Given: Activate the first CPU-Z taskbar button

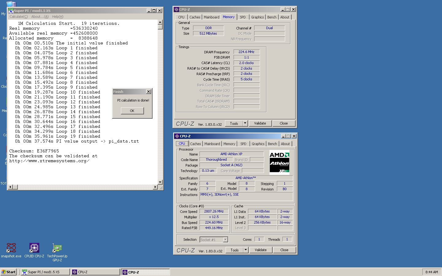Looking at the screenshot, I should (x=95, y=272).
